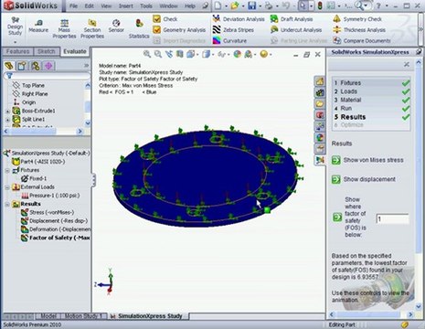Select Displacement (-Res disp-) result
Screen dimensions: 425x329
[x=55, y=221]
